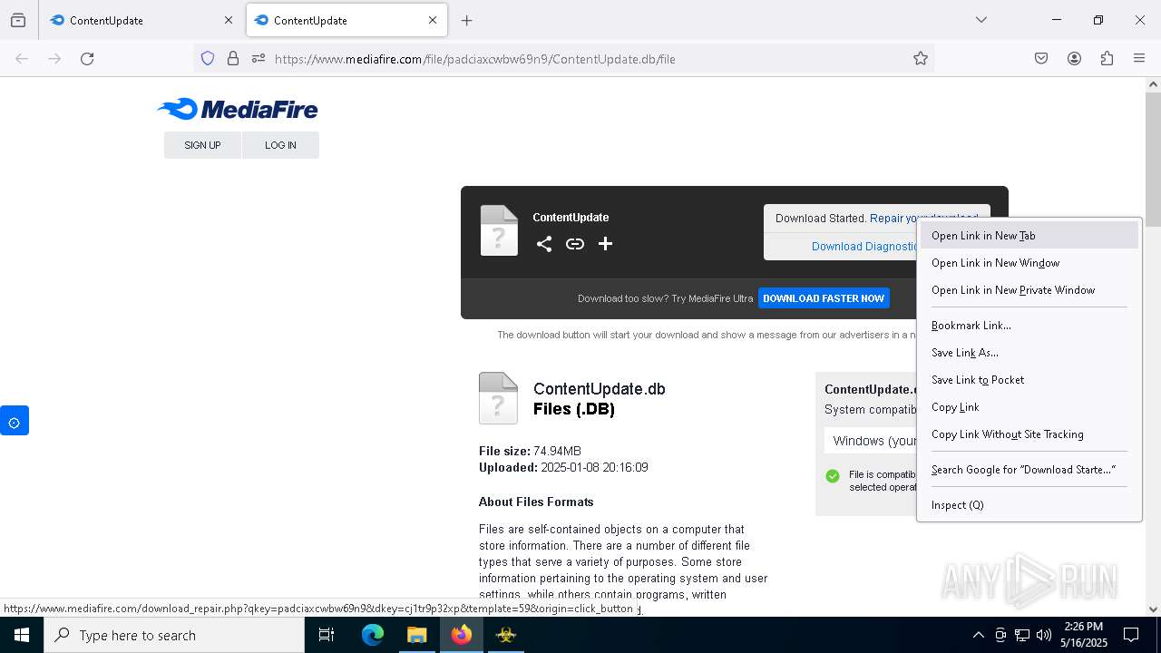1161x653 pixels.
Task: Select Save Link As from context menu
Action: 1029,353
